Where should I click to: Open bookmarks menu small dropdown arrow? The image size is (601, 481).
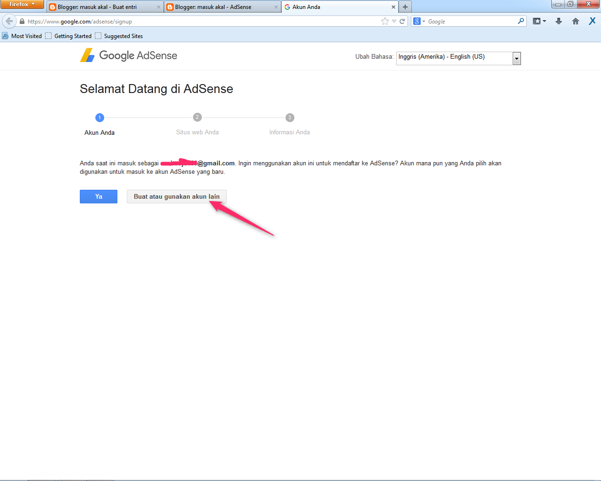point(545,21)
